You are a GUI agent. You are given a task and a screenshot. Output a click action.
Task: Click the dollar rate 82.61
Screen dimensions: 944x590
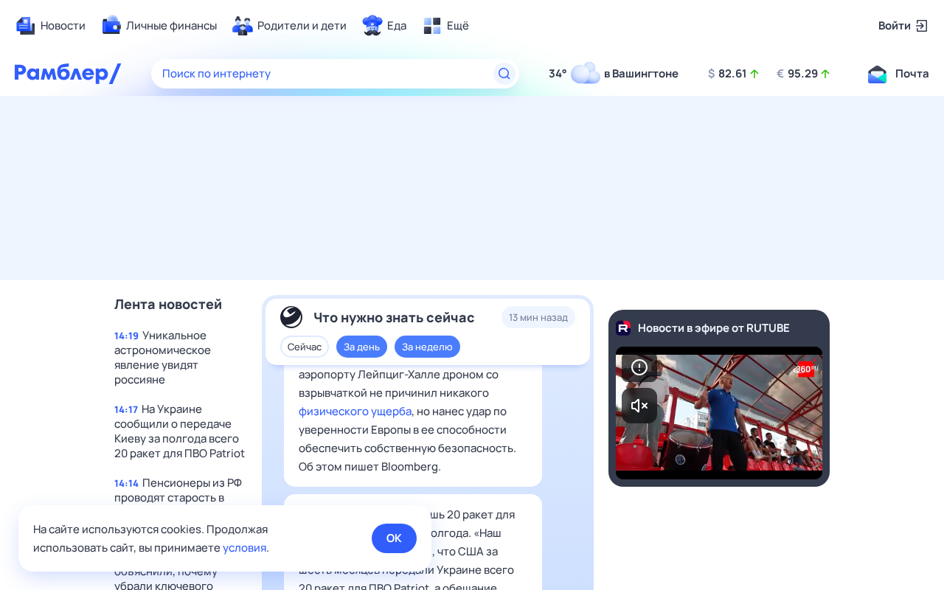point(732,74)
